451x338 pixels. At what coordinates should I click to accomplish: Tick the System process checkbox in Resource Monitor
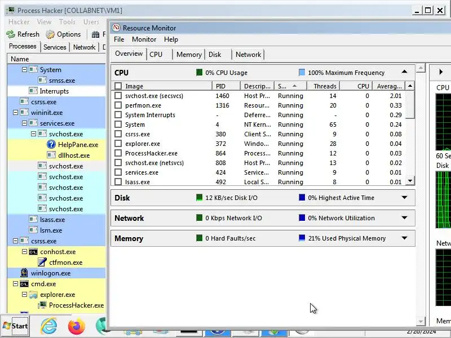[118, 124]
